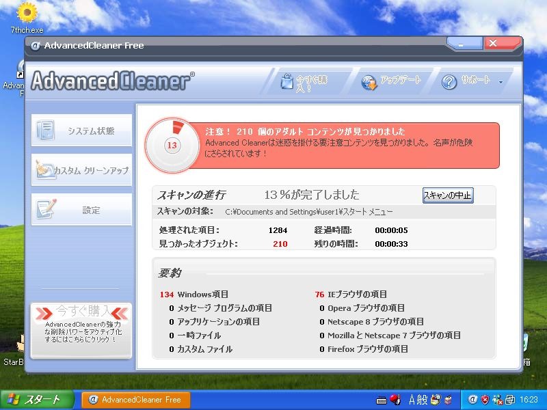Viewport: 547px width, 410px height.
Task: Click the red IME tool icon in taskbar
Action: (x=395, y=400)
